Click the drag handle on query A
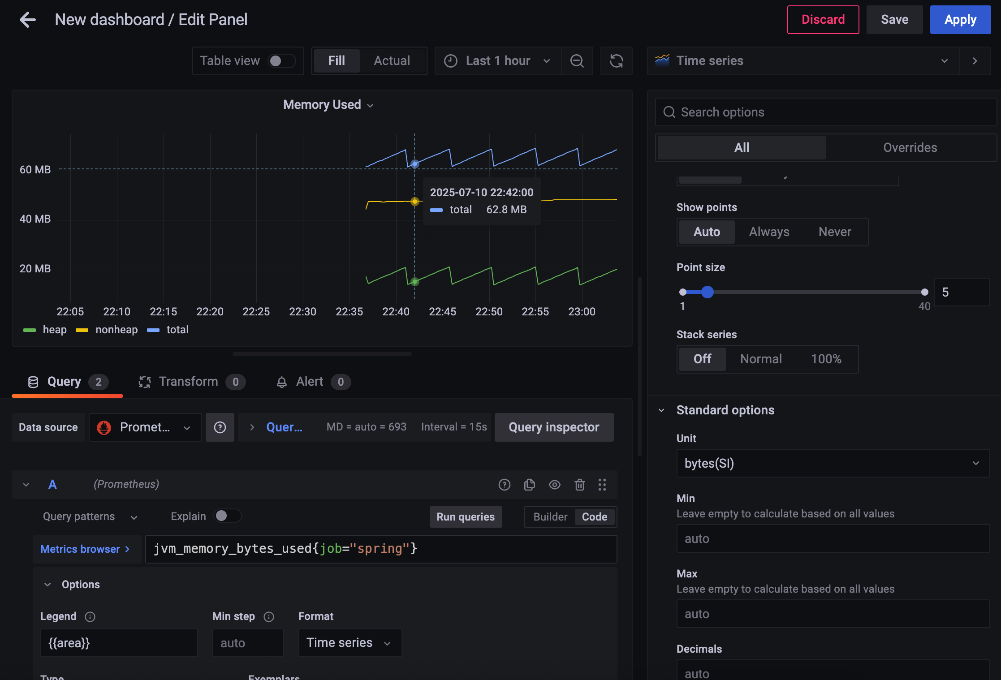 pyautogui.click(x=602, y=485)
